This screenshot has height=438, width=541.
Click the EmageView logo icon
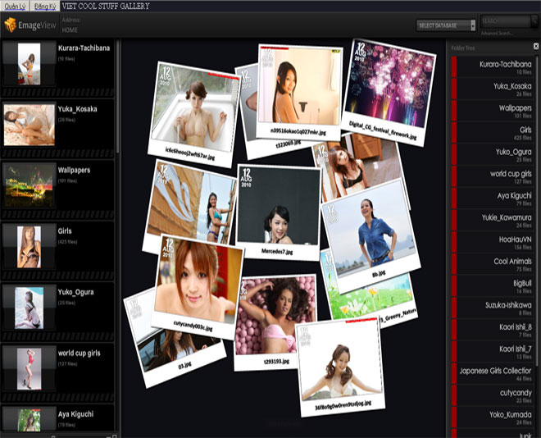(11, 25)
